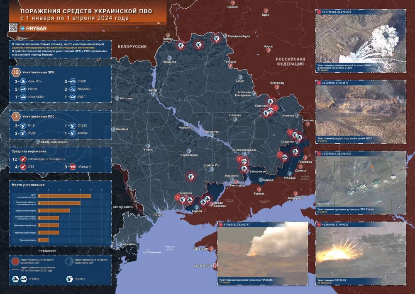Click the Сумская область bar in chart
Image resolution: width=415 pixels, height=294 pixels.
pyautogui.click(x=43, y=240)
